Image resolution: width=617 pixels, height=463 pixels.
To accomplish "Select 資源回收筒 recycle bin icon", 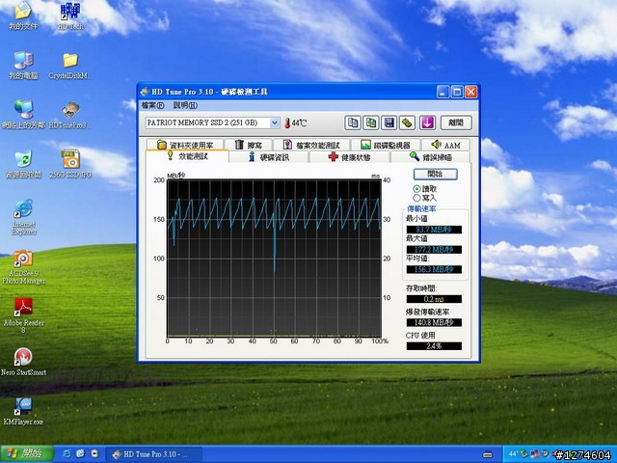I will tap(23, 165).
